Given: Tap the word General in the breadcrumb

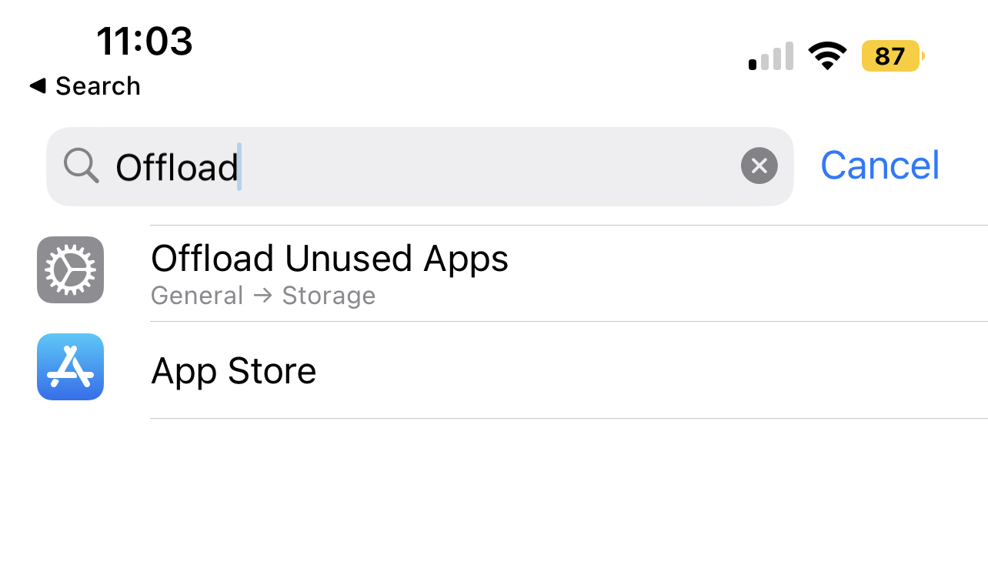Looking at the screenshot, I should [197, 296].
